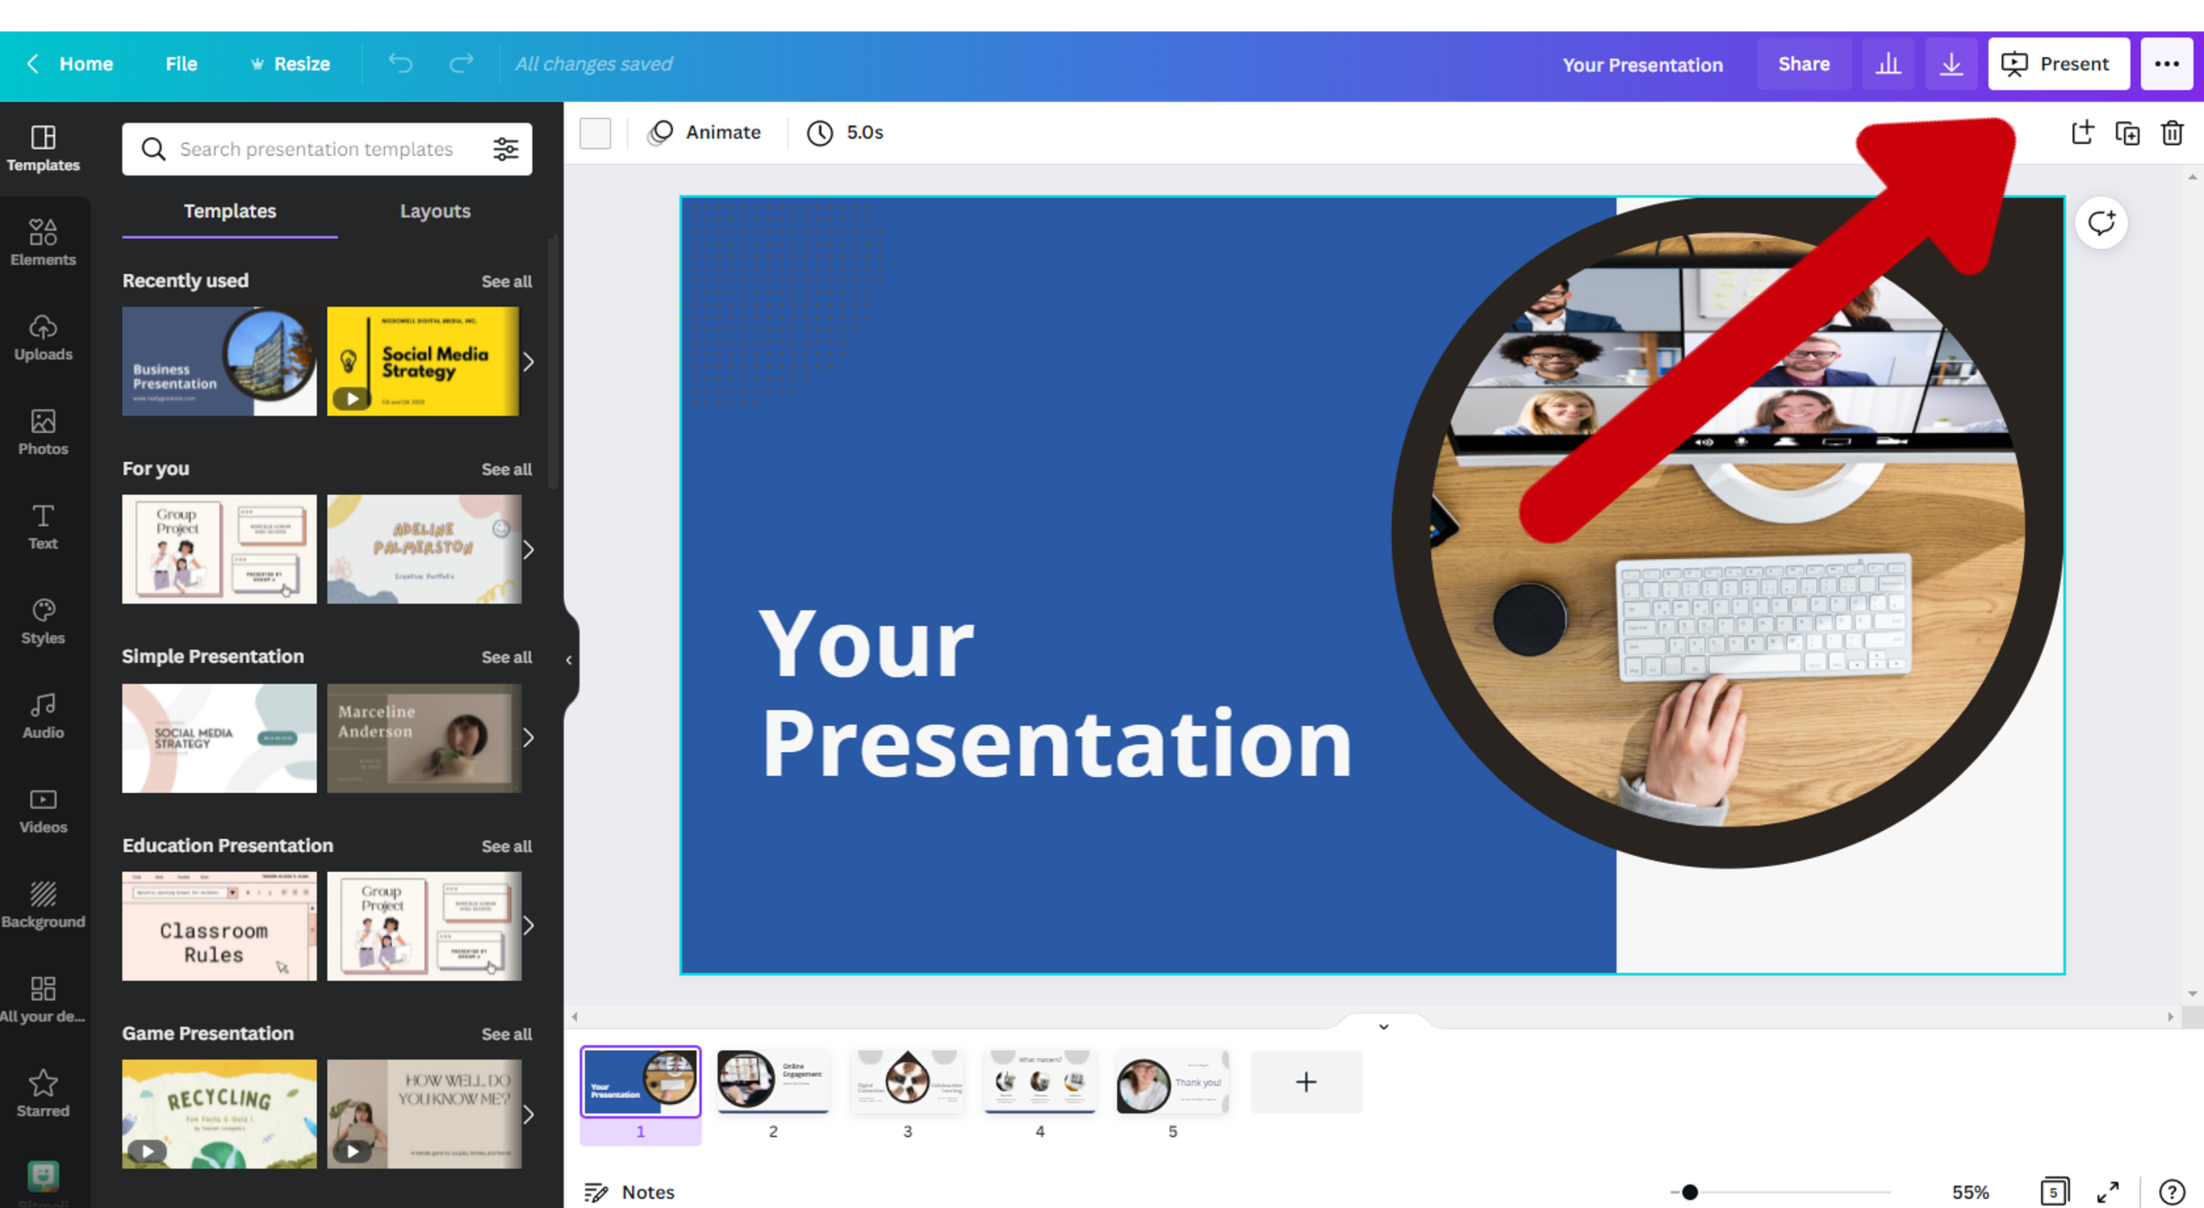
Task: Open the Photos sidebar panel
Action: [43, 432]
